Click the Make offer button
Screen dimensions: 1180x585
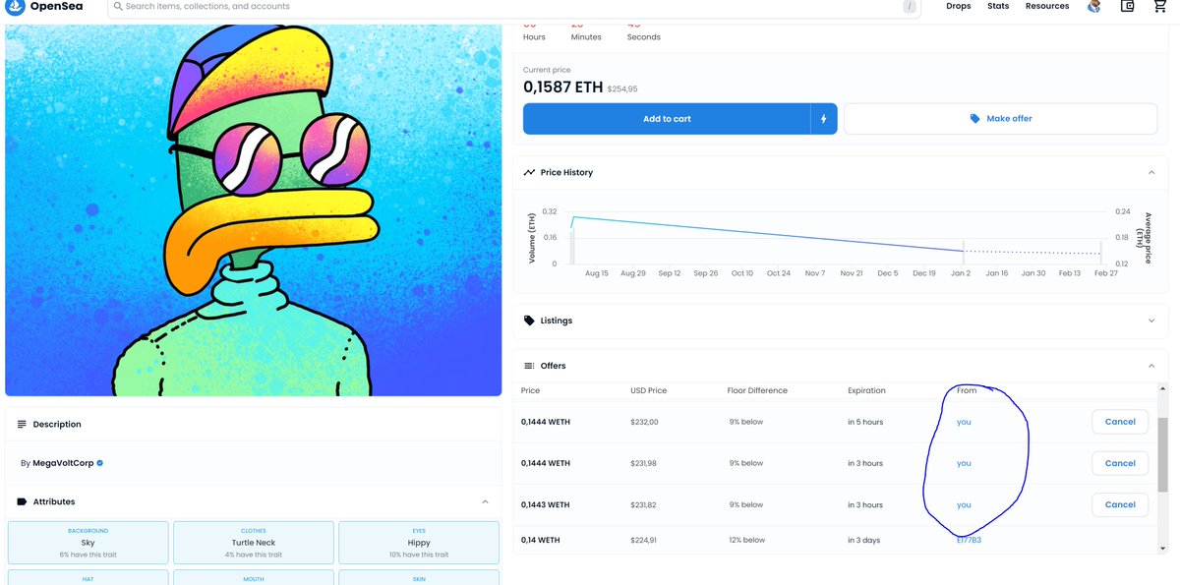tap(1000, 119)
